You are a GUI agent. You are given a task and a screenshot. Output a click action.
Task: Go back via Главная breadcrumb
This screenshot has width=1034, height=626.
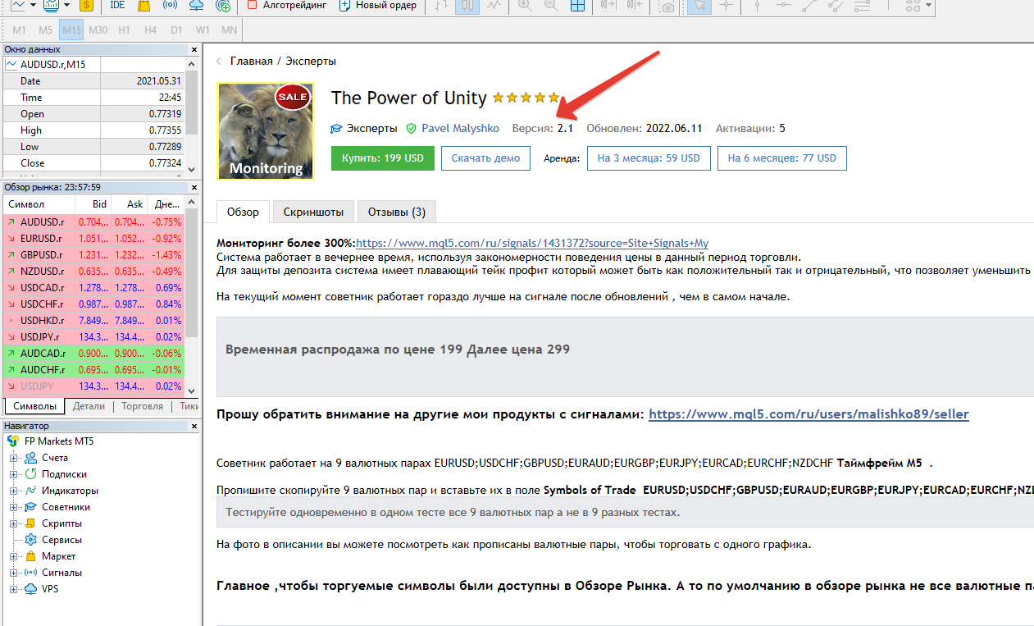click(251, 62)
